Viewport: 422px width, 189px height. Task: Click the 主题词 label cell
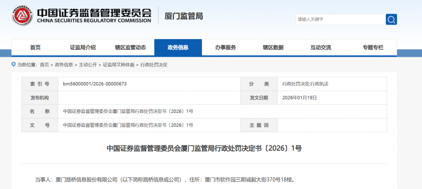tap(259, 125)
